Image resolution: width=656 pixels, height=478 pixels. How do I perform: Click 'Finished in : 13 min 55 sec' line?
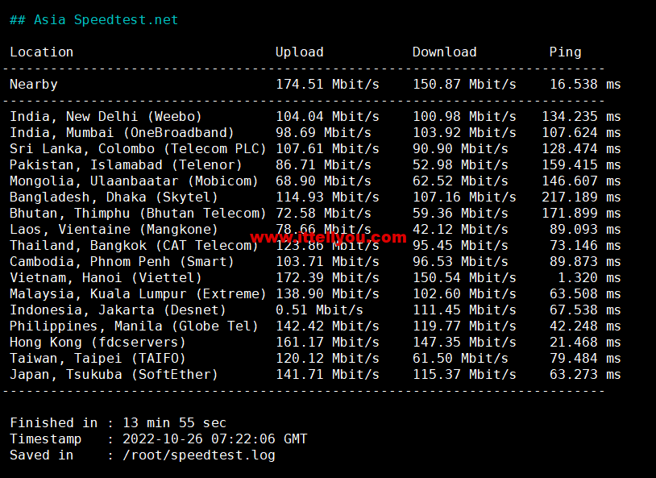118,423
